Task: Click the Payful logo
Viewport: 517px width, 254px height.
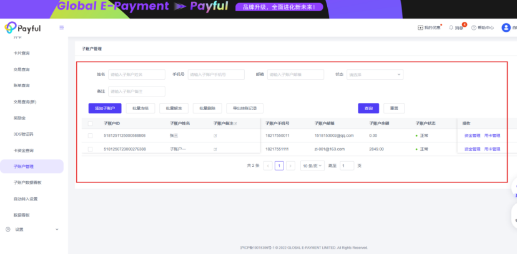Action: pos(22,28)
